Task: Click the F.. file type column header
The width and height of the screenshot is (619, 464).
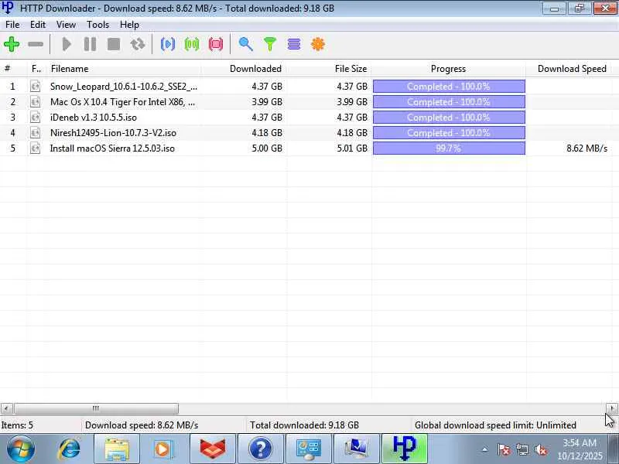Action: point(36,69)
